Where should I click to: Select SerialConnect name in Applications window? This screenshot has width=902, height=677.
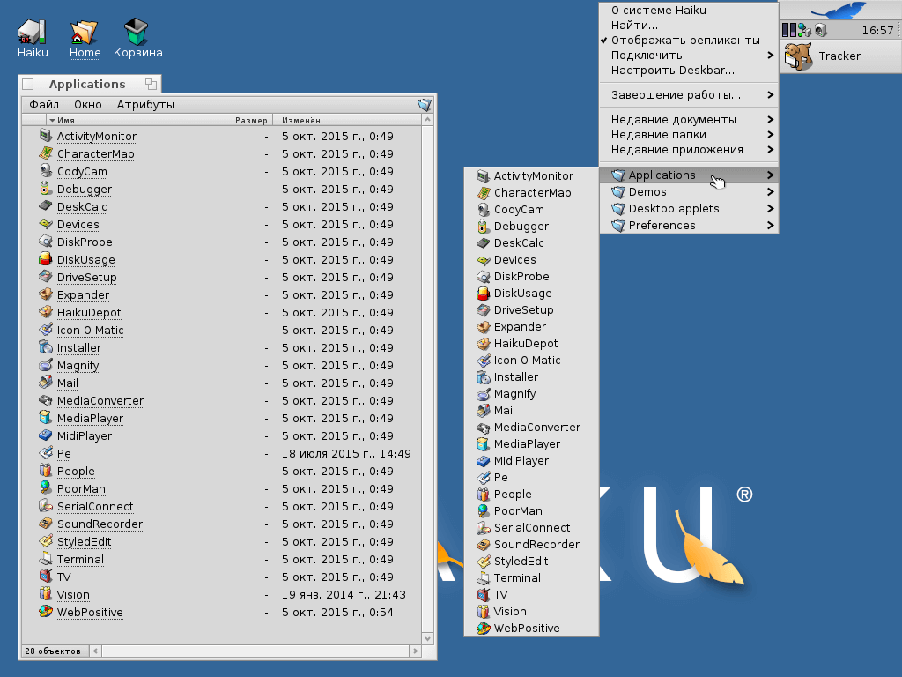click(95, 506)
